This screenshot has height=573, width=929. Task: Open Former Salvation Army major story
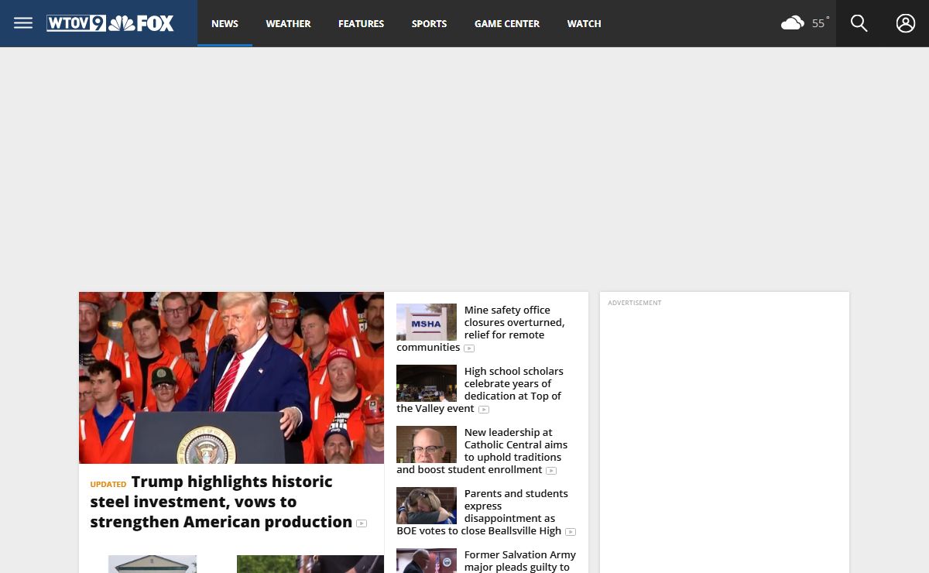(520, 561)
